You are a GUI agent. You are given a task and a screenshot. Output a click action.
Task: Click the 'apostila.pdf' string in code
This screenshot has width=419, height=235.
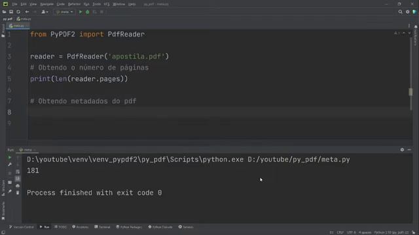136,57
